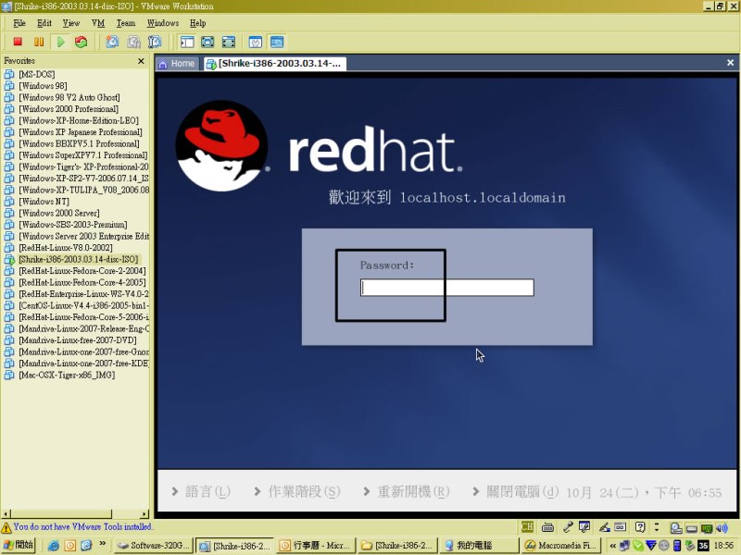Click the VMware sound device status icon
This screenshot has height=555, width=741.
click(722, 527)
